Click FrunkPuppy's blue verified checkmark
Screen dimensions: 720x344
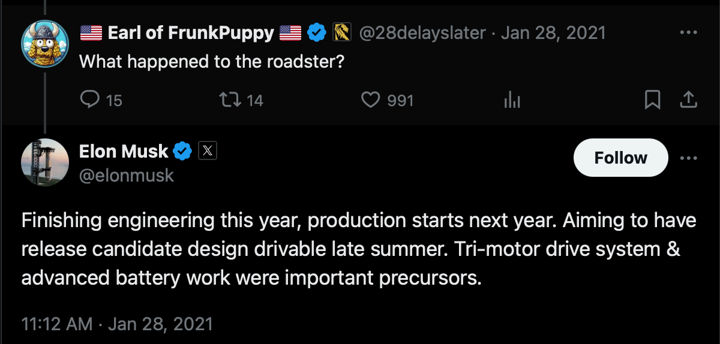coord(317,33)
